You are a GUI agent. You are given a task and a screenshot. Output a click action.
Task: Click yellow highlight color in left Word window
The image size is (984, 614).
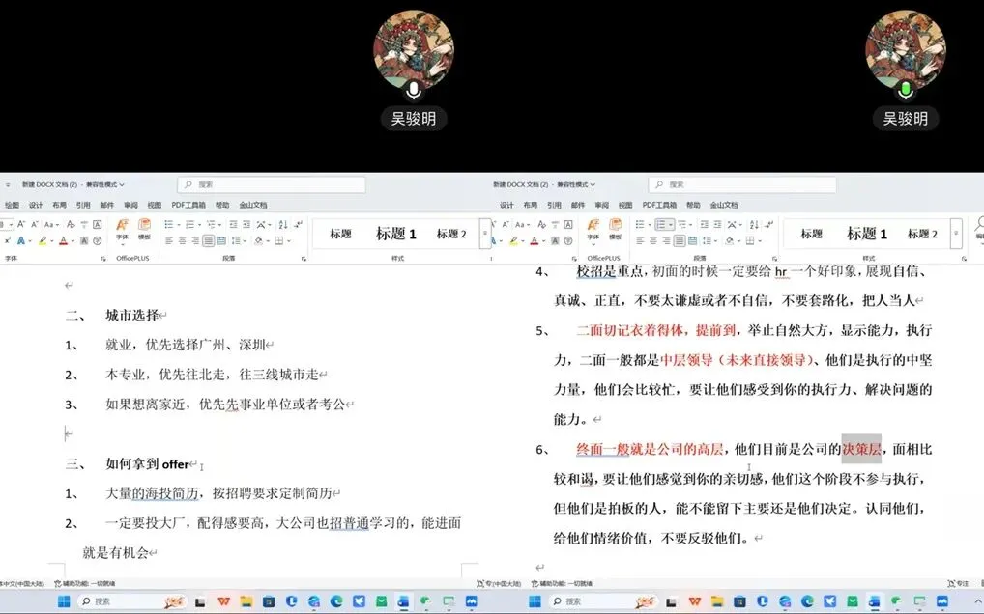tap(43, 240)
